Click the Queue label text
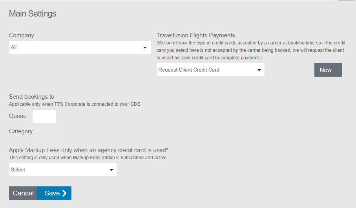Image resolution: width=356 pixels, height=208 pixels. point(18,116)
